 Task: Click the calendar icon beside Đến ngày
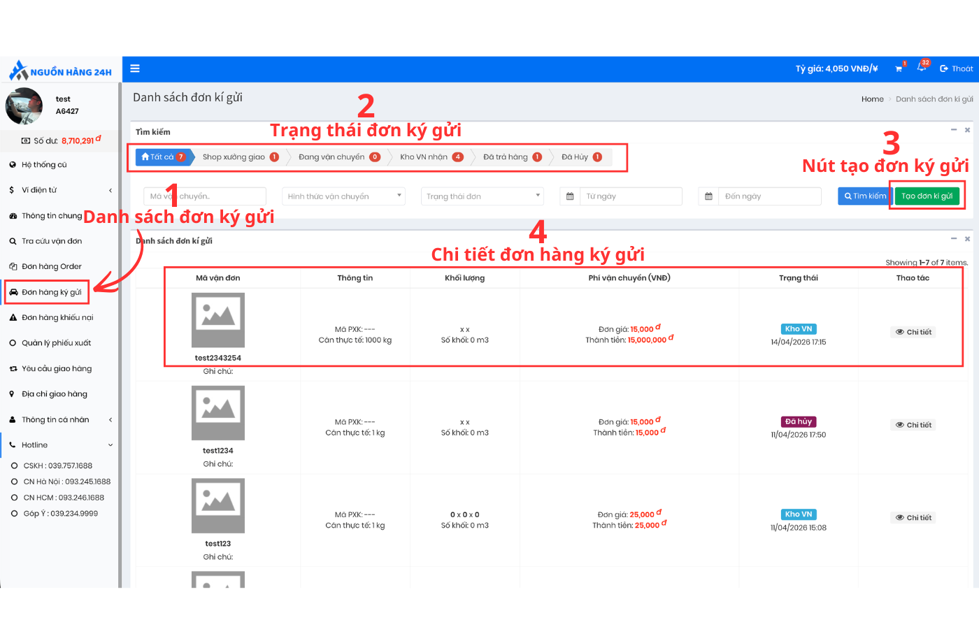[708, 196]
